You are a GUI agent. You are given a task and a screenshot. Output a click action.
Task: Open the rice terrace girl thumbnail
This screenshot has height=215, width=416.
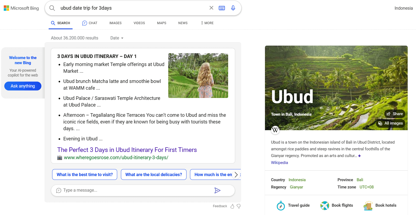(198, 75)
